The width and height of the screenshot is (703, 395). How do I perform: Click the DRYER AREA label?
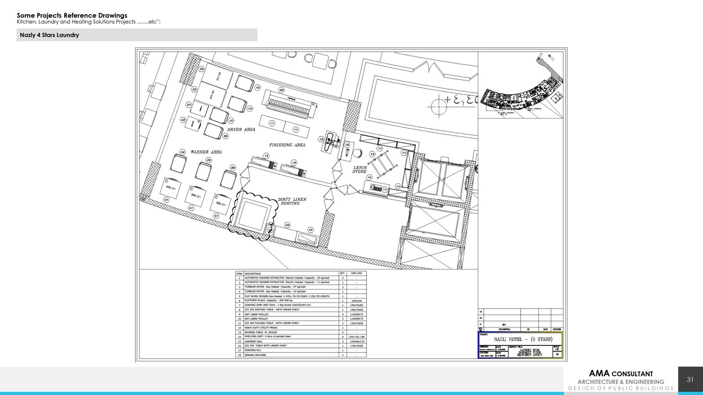(x=241, y=129)
